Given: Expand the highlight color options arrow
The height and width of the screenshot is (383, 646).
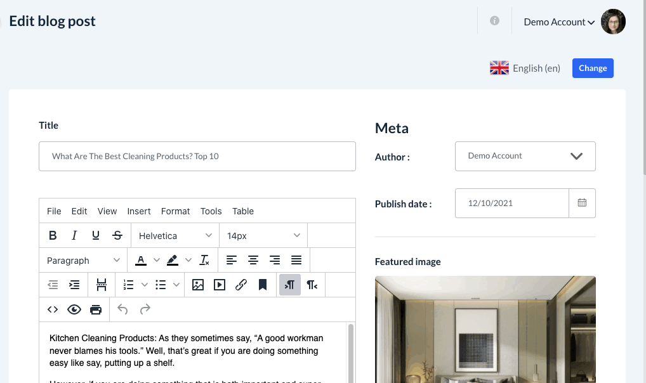Looking at the screenshot, I should click(x=188, y=260).
